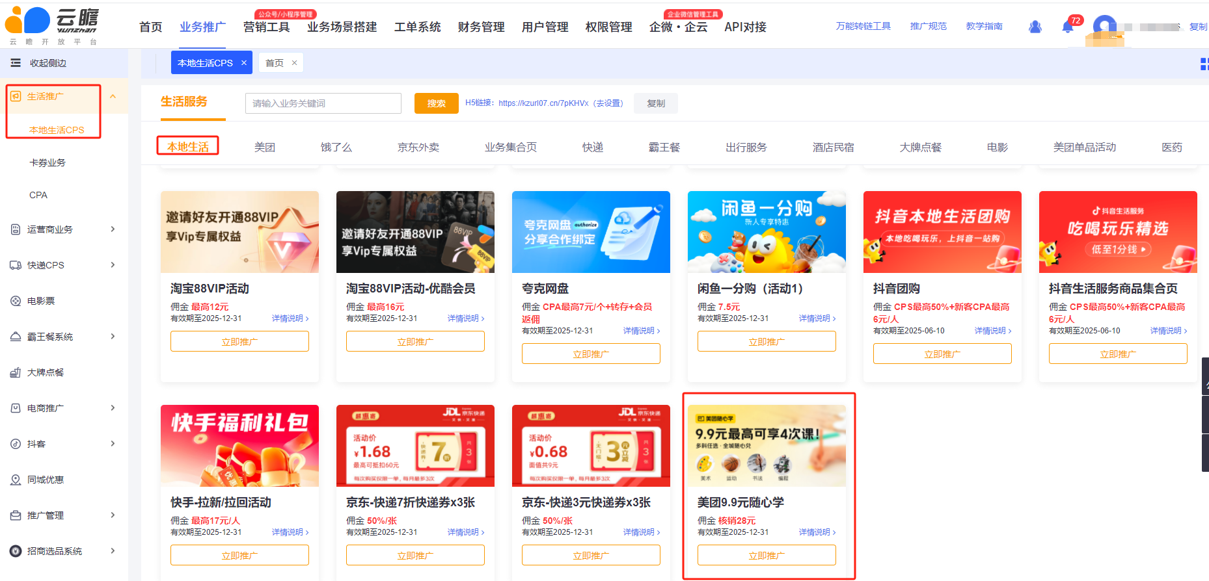Viewport: 1209px width, 581px height.
Task: Click the 快手福利礼包 card image
Action: tap(239, 446)
